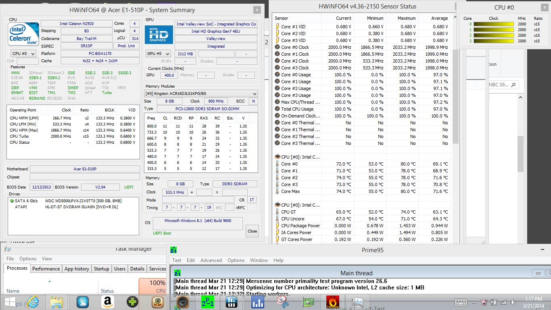Screen dimensions: 551x310
Task: Open the GPU #0 selector dropdown
Action: (x=158, y=54)
